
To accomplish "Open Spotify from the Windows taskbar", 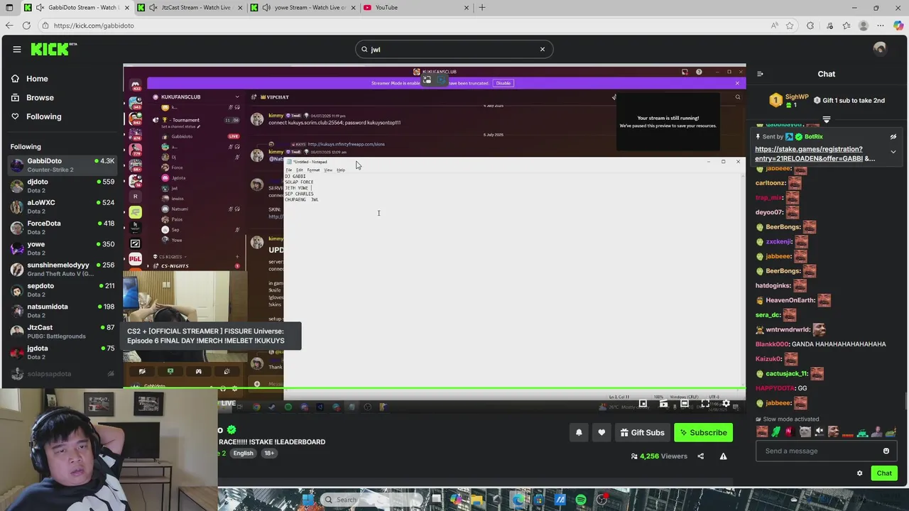I will point(581,500).
